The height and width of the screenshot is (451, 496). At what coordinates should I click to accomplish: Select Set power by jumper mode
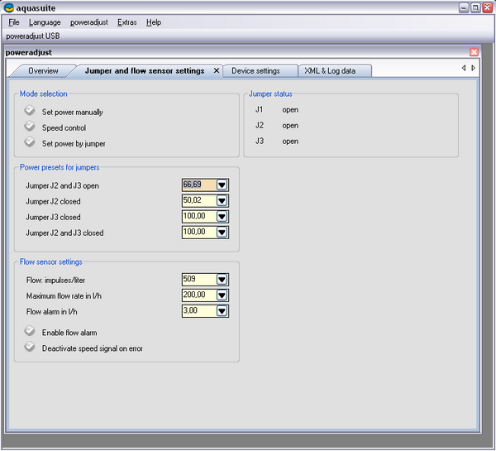point(30,142)
